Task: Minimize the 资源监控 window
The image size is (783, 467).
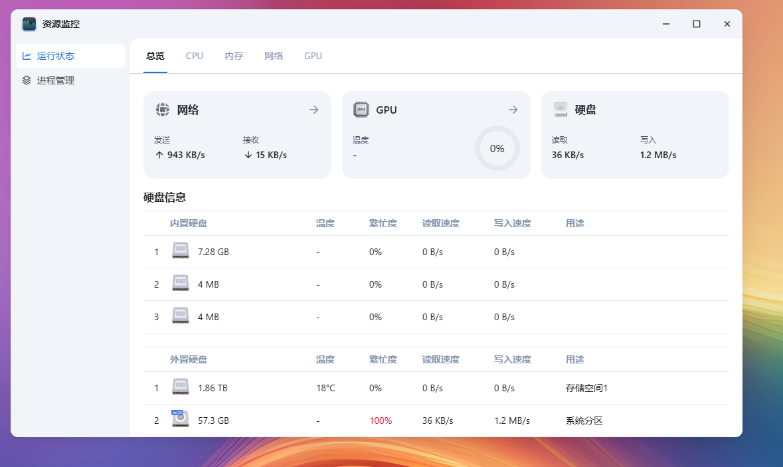Action: pos(666,24)
